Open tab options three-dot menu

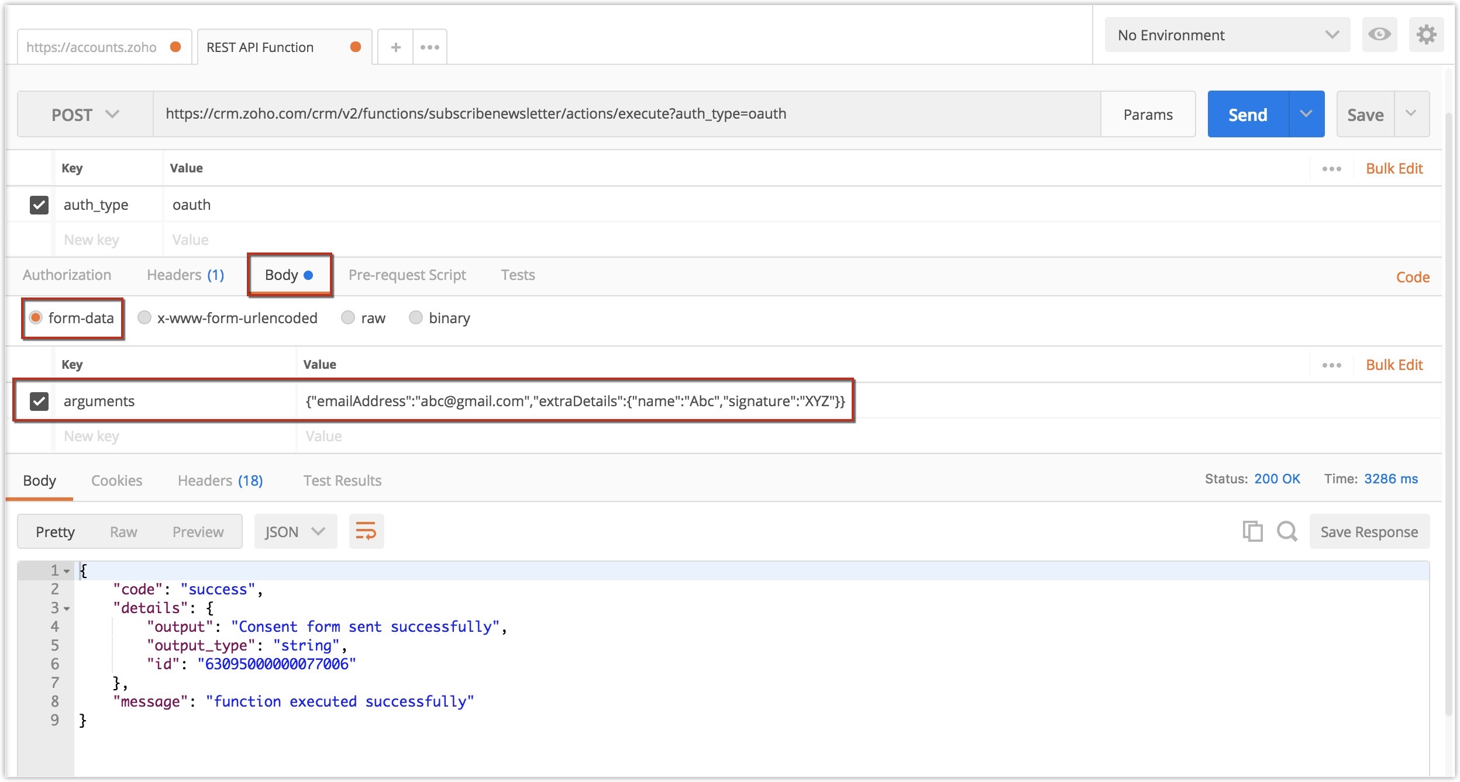click(x=429, y=47)
